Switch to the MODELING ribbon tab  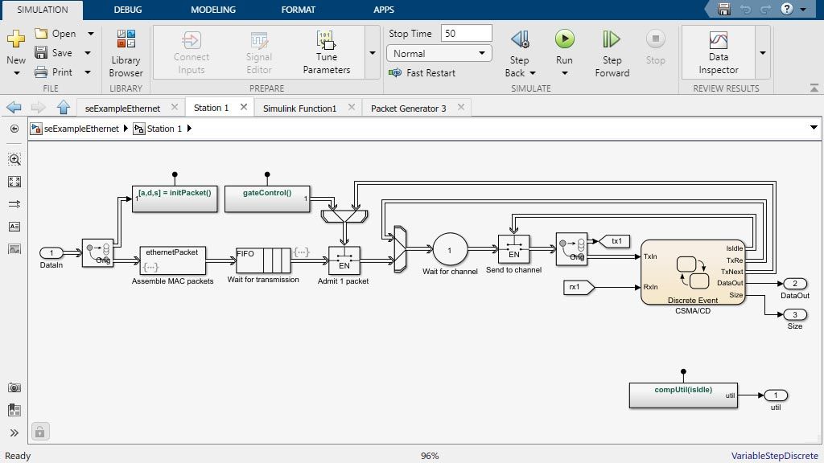point(213,10)
